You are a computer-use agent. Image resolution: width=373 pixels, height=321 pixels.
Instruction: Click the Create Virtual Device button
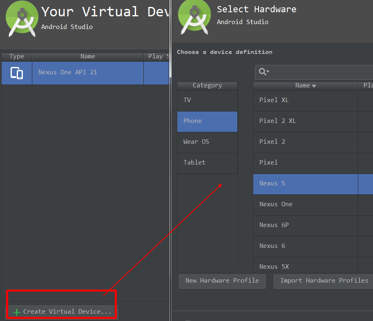(x=62, y=312)
